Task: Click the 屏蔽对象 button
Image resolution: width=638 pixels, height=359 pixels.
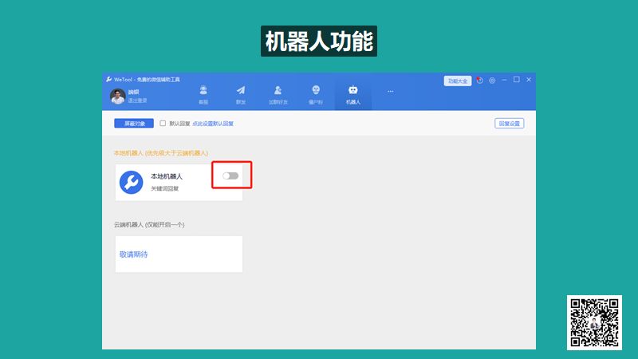Action: coord(134,124)
